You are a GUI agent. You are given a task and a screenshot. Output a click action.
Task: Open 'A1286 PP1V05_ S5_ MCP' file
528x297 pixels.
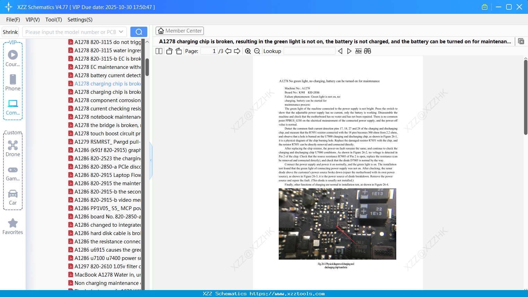click(105, 208)
